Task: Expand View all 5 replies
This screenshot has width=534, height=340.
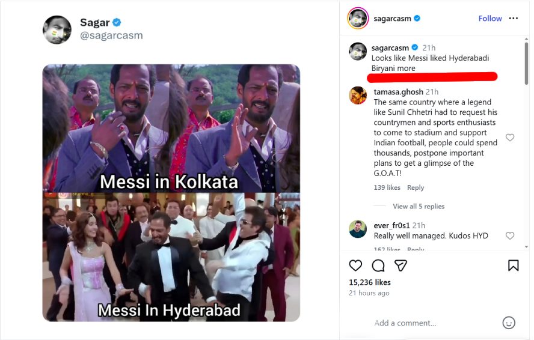Action: tap(419, 207)
